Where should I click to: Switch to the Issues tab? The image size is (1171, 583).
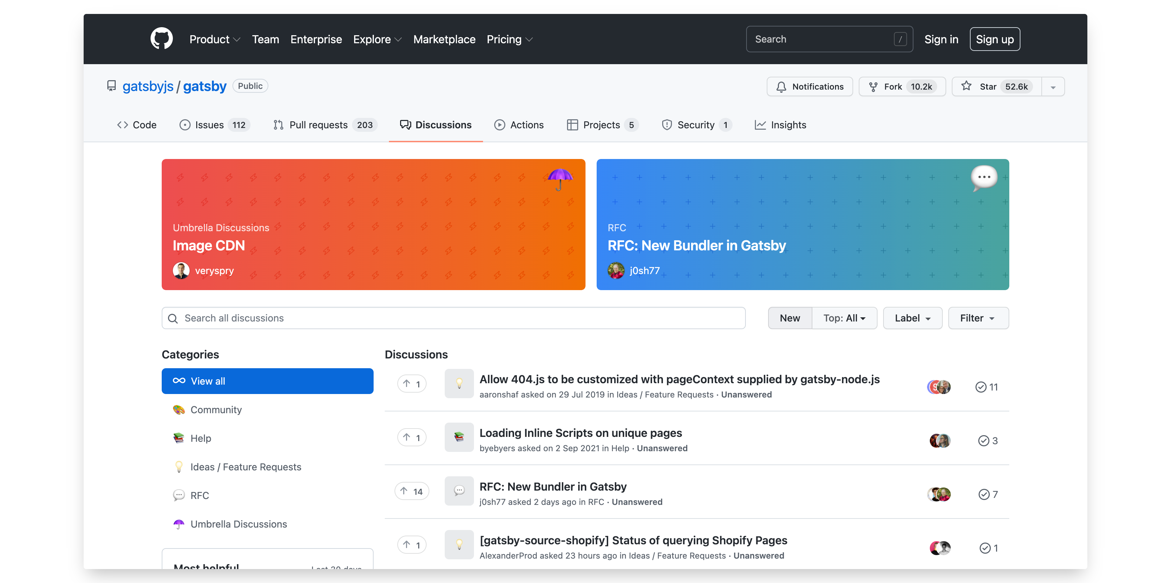pos(215,124)
